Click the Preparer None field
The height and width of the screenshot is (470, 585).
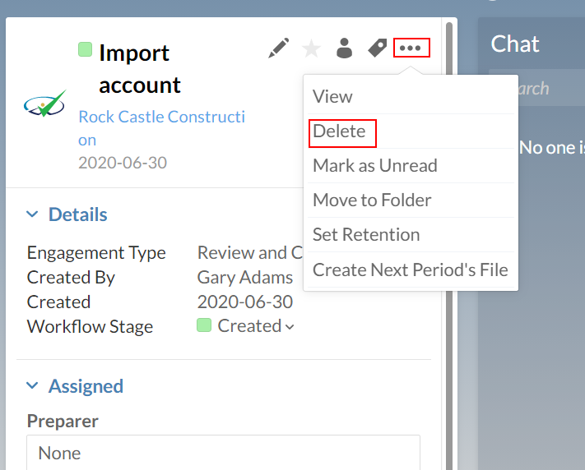tap(223, 453)
